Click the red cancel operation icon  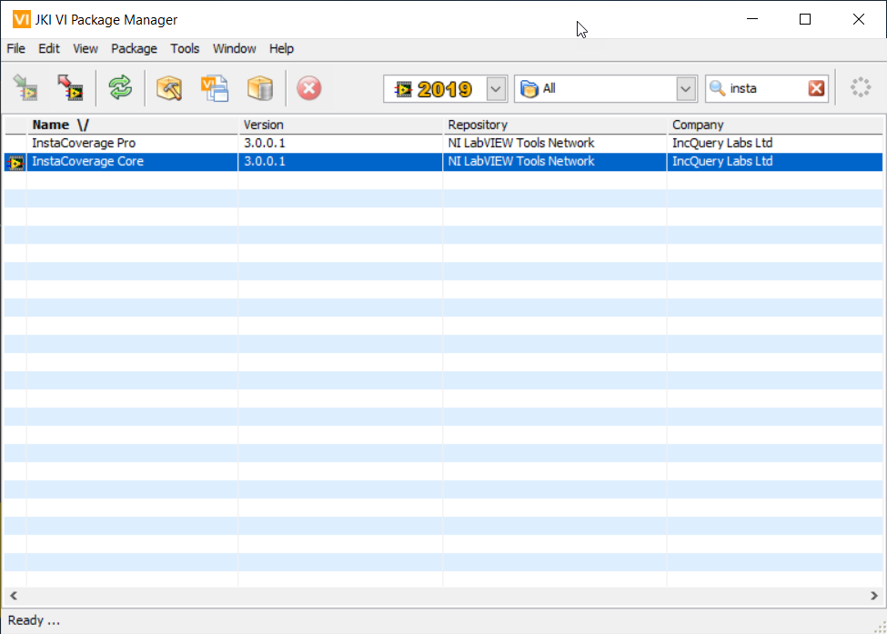309,88
